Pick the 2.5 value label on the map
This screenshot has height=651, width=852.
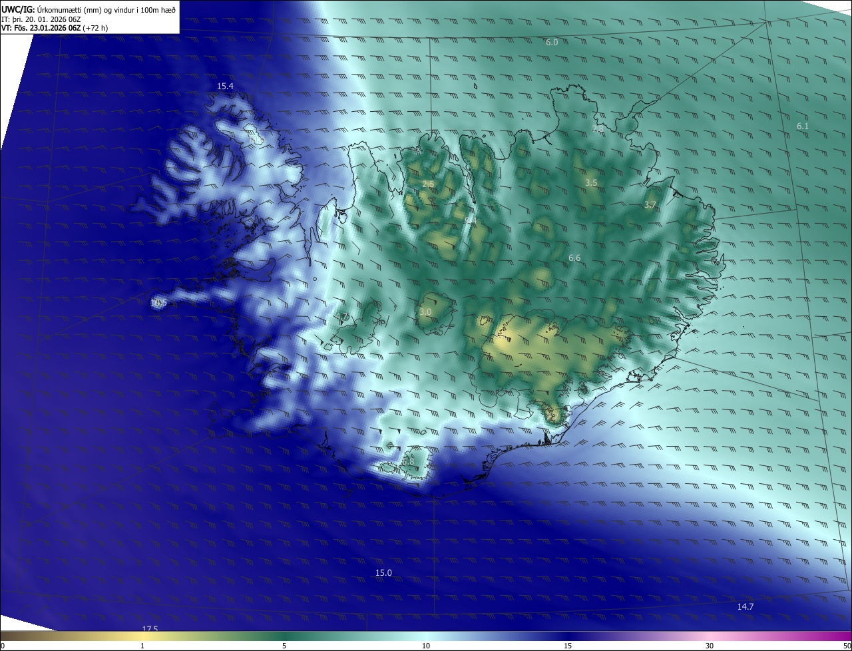[x=428, y=184]
